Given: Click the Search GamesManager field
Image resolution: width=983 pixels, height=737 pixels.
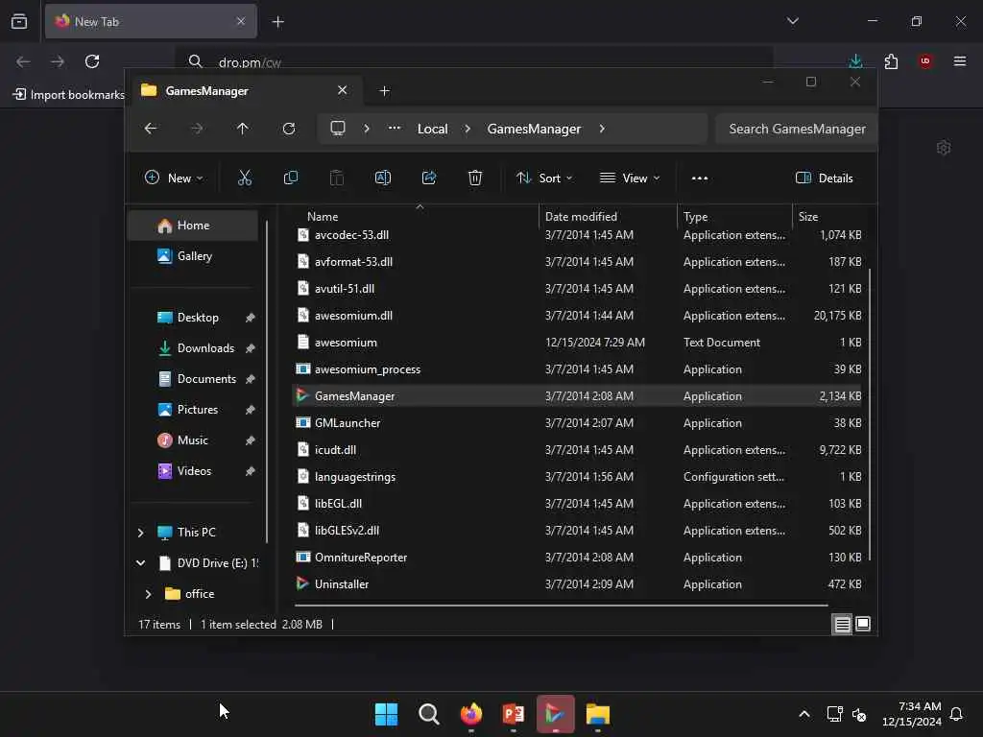Looking at the screenshot, I should (796, 129).
